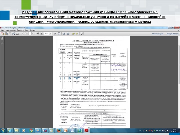
Task: Click the first rotate view icon
Action: pos(64,34)
